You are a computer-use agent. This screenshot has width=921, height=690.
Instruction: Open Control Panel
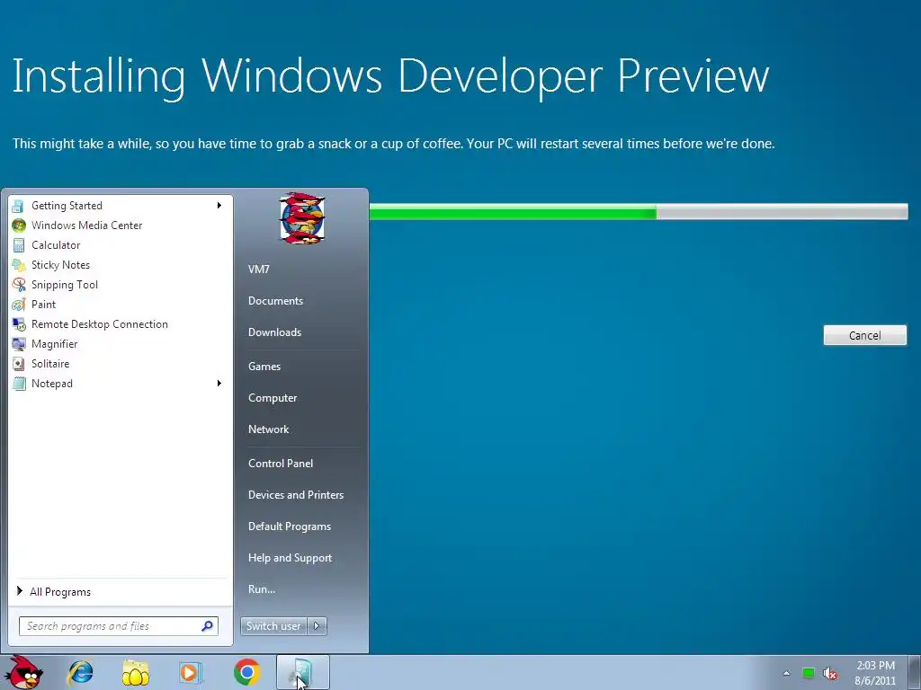[x=281, y=463]
